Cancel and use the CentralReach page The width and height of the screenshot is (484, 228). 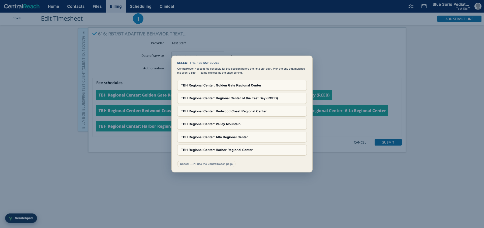[206, 164]
